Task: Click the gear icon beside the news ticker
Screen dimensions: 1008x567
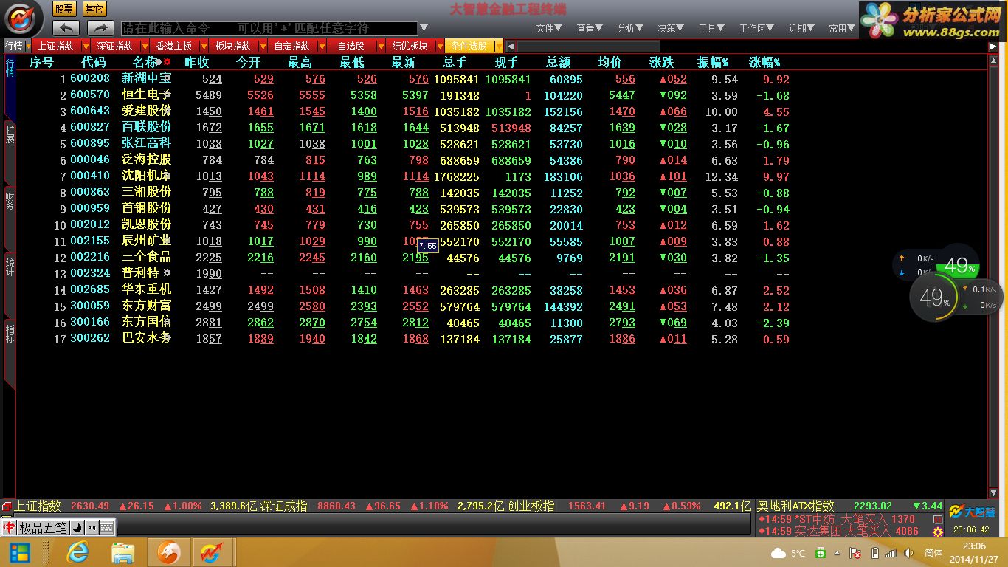Action: pos(938,531)
